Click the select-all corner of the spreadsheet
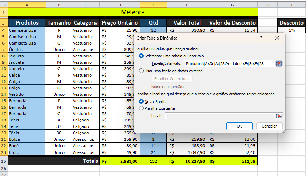The width and height of the screenshot is (306, 176). [4, 5]
